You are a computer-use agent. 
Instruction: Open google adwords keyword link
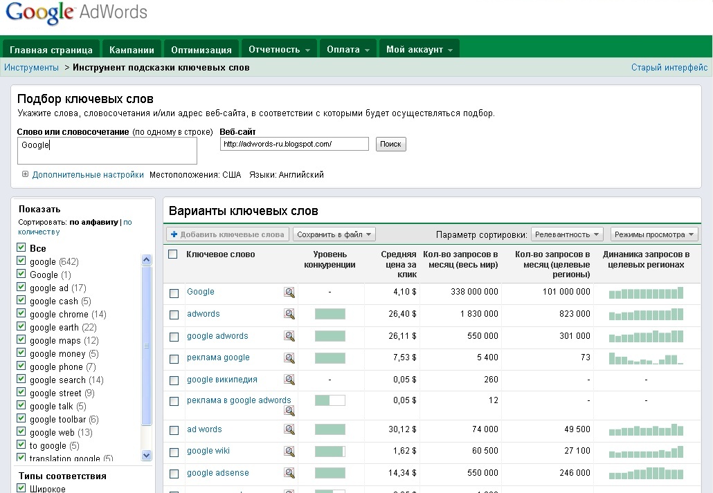coord(217,336)
